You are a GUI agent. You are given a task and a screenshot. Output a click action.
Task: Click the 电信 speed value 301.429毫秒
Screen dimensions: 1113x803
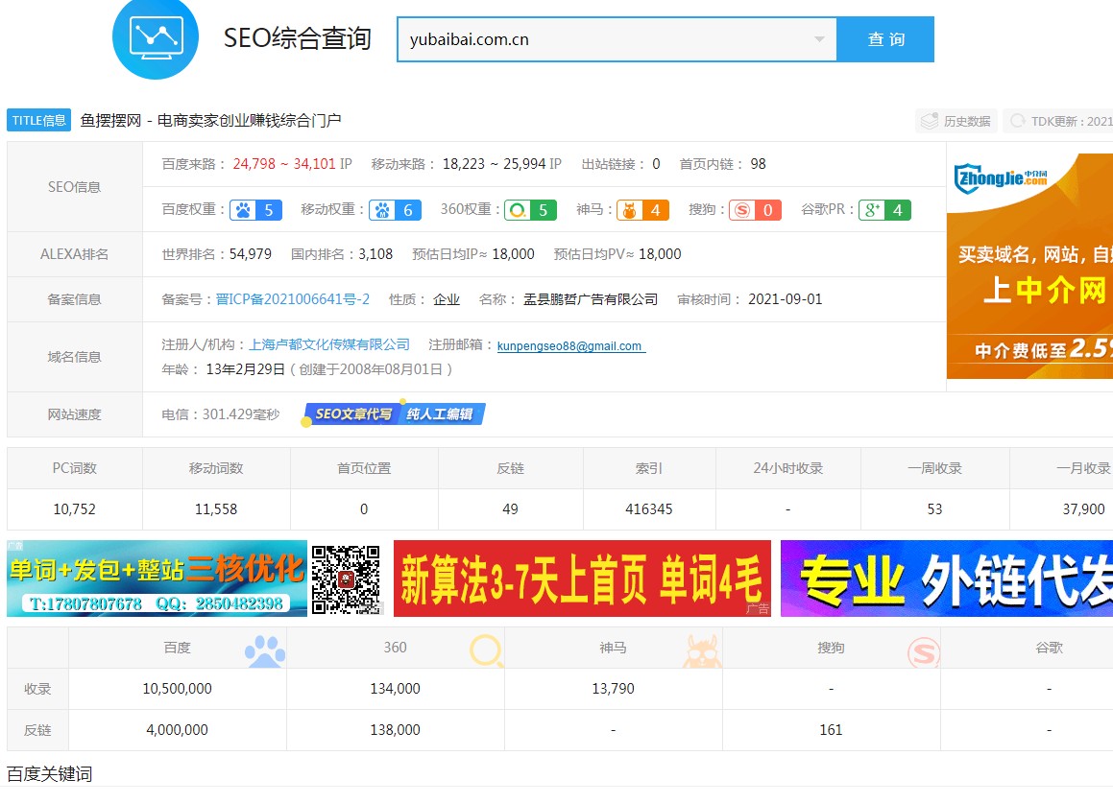point(241,414)
